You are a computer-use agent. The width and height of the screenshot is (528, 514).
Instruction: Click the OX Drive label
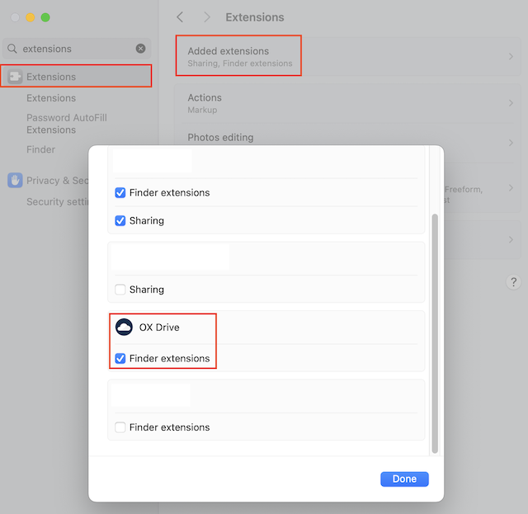[159, 328]
